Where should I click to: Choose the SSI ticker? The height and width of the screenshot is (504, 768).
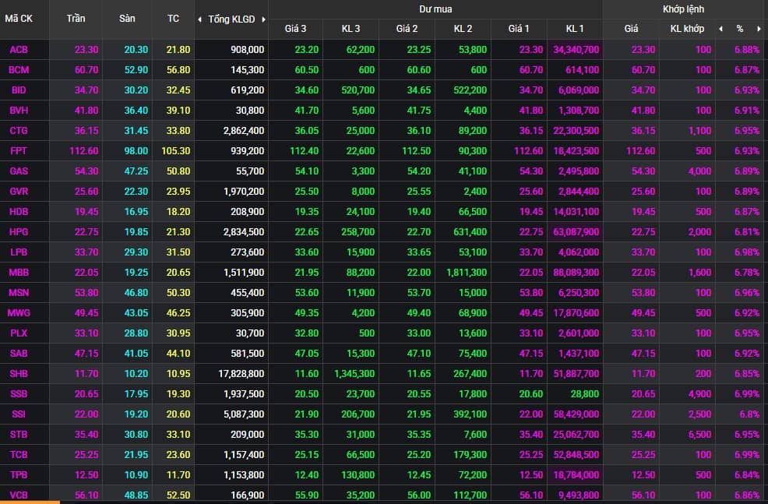tap(19, 414)
